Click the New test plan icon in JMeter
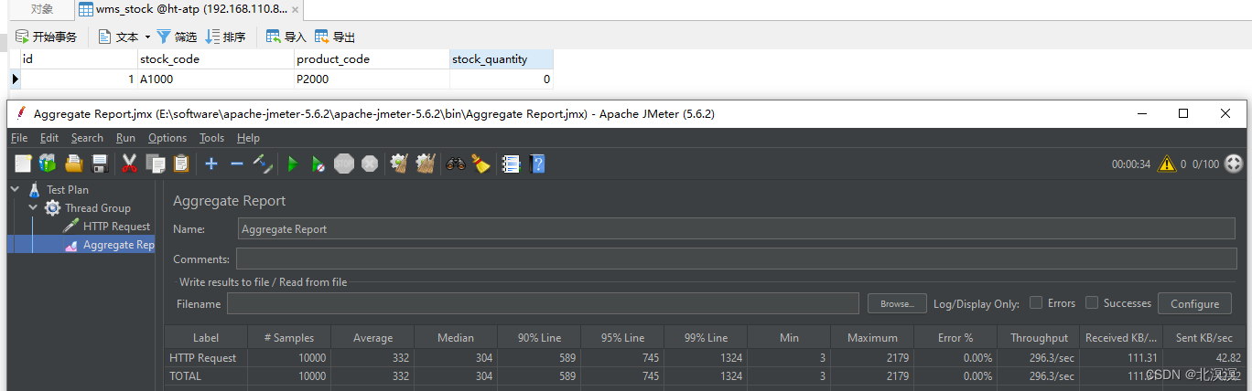 pos(23,164)
